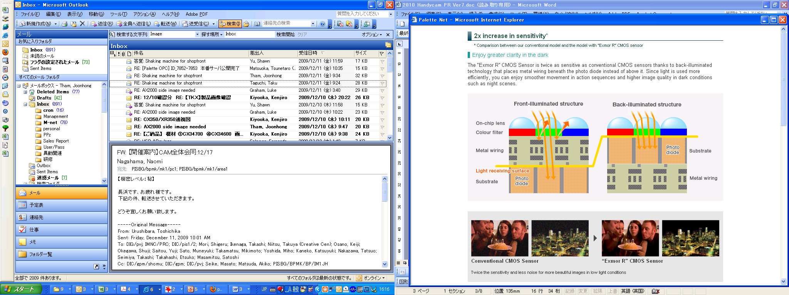Screen dimensions: 789x295
Task: Click the message list scrollbar down arrow
Action: [x=389, y=138]
